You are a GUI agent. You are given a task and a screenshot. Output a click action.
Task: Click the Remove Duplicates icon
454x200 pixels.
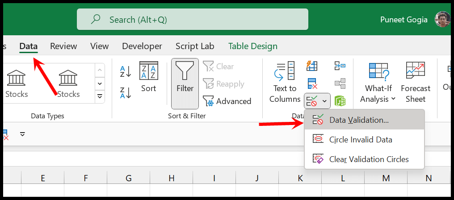point(312,83)
